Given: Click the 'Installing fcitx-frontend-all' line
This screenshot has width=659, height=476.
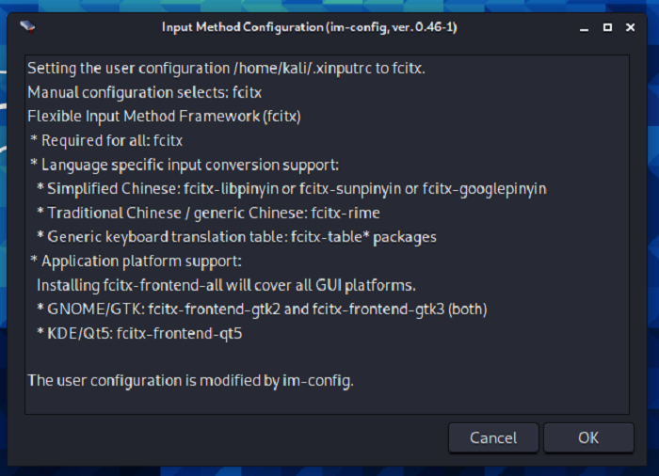Looking at the screenshot, I should [x=226, y=284].
